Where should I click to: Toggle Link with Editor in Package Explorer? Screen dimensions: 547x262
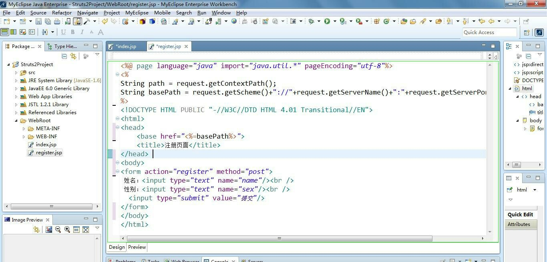click(73, 56)
